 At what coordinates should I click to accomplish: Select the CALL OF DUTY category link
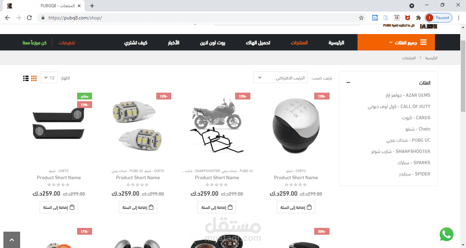click(399, 107)
